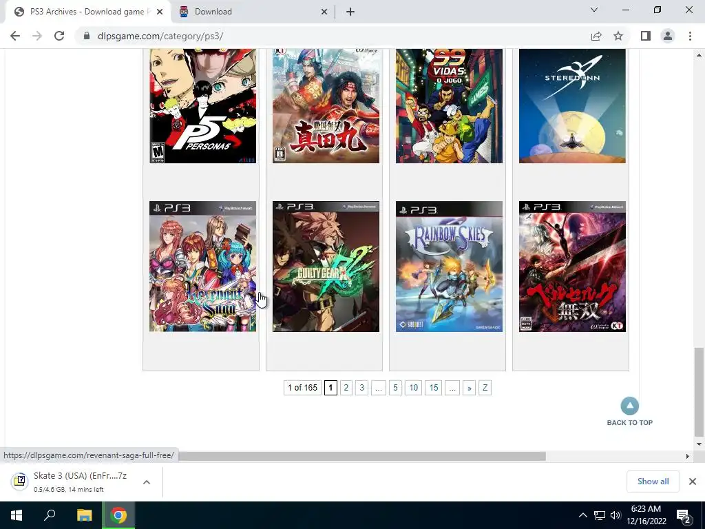Select the PS3 Archives tab
This screenshot has height=529, width=705.
[87, 12]
